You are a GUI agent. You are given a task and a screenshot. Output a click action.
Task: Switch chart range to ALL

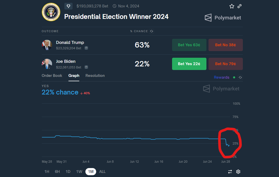coord(102,172)
